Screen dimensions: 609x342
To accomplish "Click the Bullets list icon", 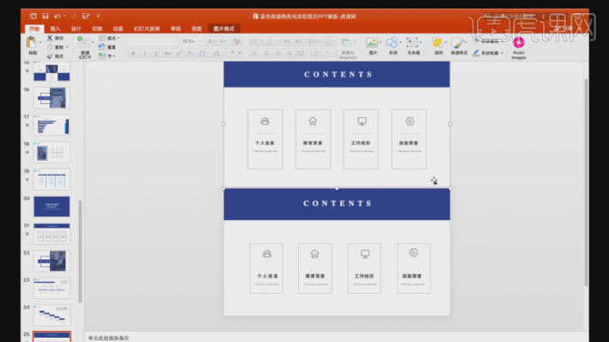I will point(253,41).
